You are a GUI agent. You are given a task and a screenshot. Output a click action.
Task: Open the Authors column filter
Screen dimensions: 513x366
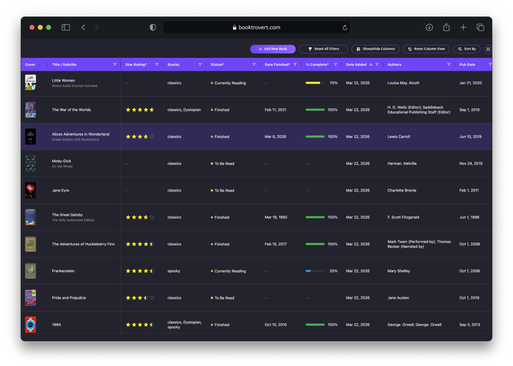click(449, 65)
